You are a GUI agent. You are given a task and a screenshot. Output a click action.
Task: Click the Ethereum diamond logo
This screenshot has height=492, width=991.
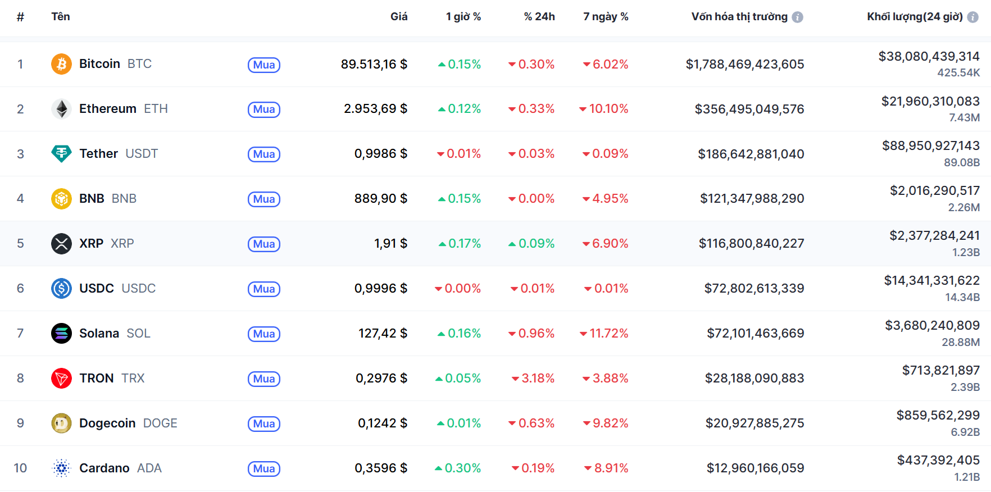point(61,109)
